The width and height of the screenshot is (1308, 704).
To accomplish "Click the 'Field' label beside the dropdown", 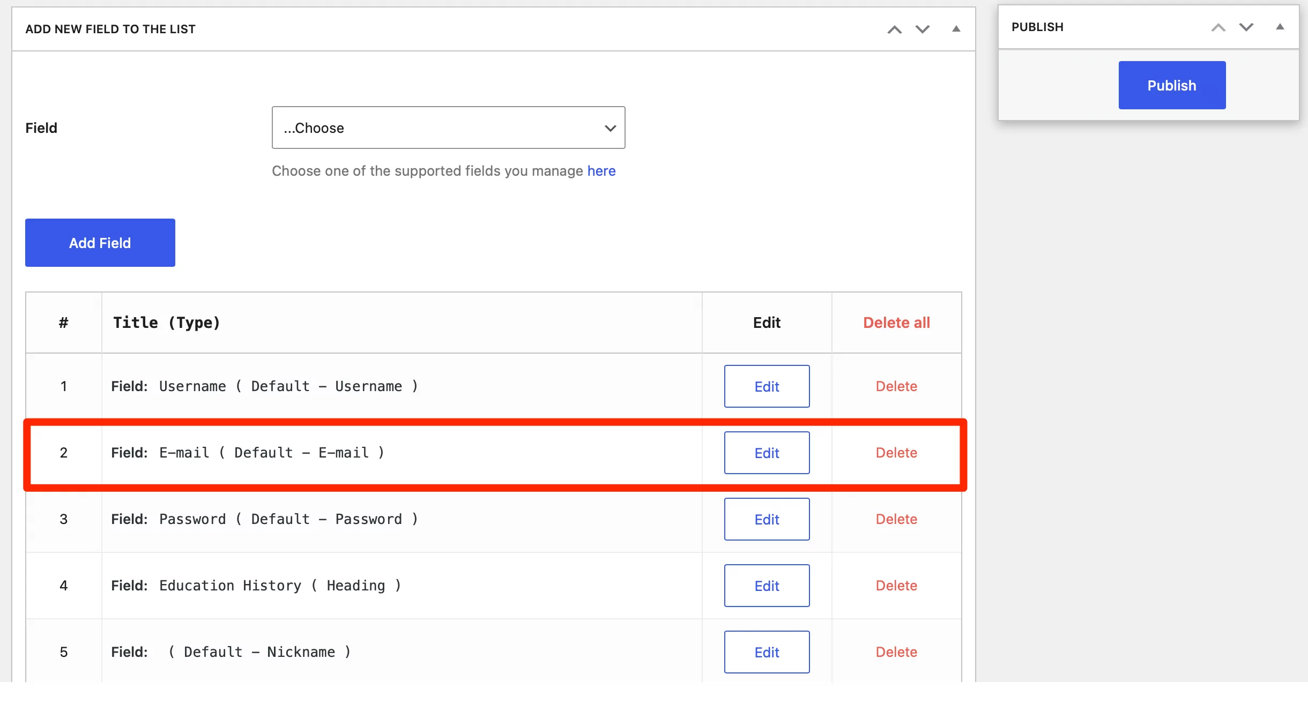I will tap(41, 128).
